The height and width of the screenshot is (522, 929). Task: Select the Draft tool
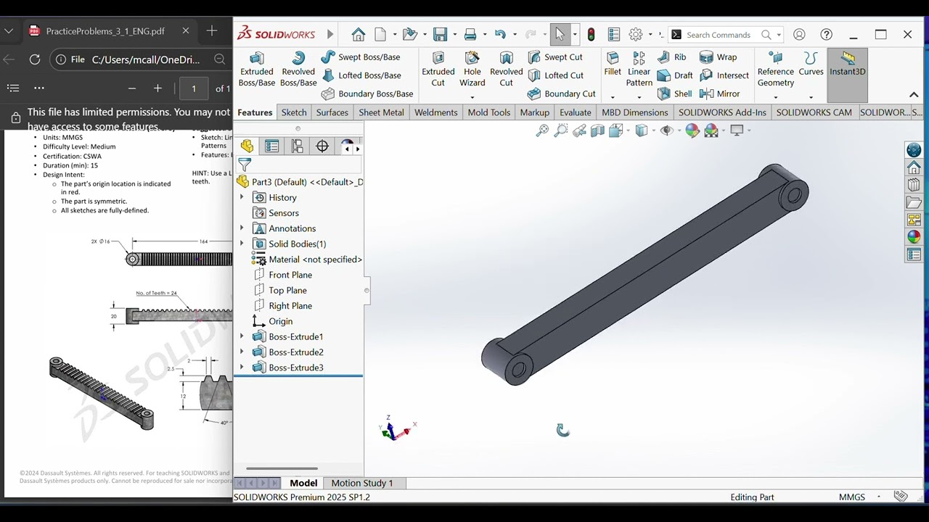point(675,75)
